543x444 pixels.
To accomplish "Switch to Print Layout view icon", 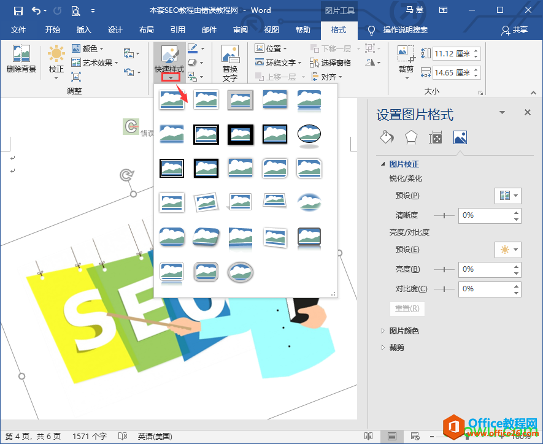I will click(x=391, y=437).
